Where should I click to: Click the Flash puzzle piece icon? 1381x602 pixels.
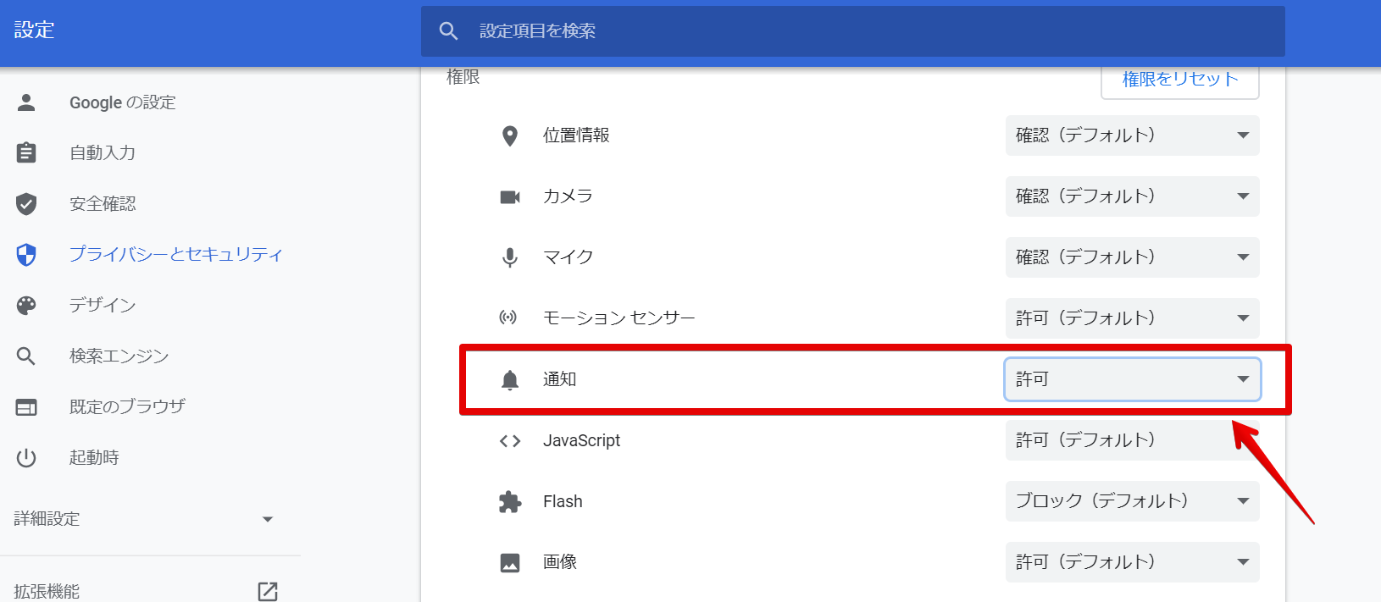[x=509, y=502]
